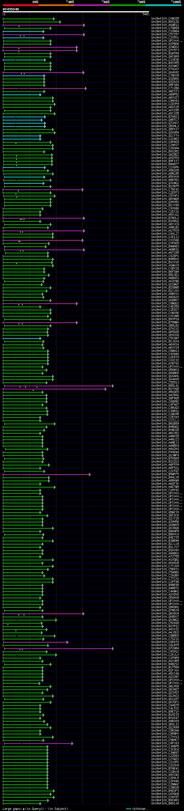Select hit UniRef100_A9VIN3

coord(165,775)
